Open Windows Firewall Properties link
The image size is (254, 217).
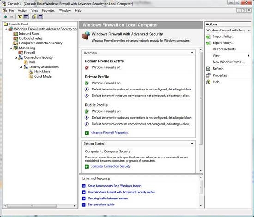(109, 133)
